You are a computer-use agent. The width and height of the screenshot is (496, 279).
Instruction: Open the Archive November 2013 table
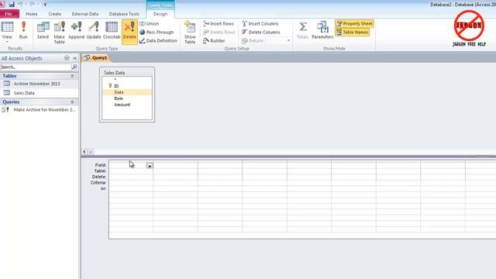point(36,84)
